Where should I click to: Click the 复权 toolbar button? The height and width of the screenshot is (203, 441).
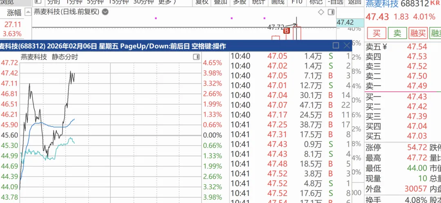[x=202, y=2]
